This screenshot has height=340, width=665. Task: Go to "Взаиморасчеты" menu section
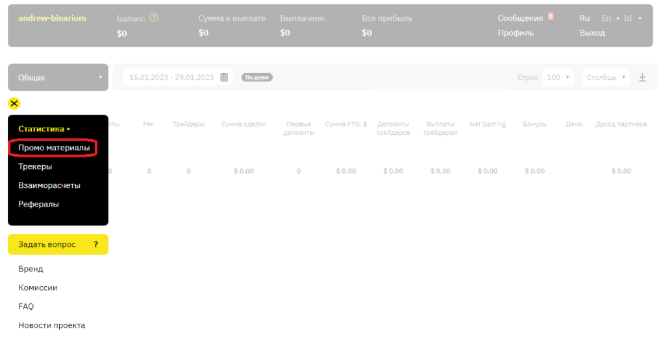(x=49, y=185)
